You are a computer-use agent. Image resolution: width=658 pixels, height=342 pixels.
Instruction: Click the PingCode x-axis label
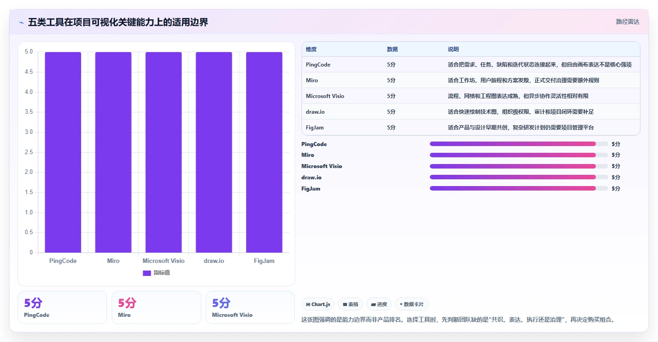(x=63, y=261)
